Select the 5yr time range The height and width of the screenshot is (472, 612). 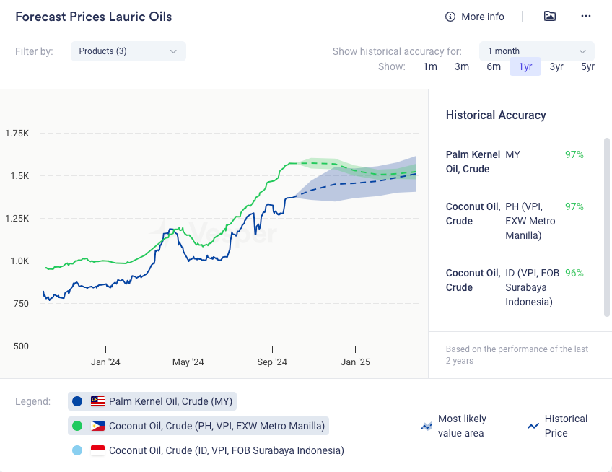[587, 66]
